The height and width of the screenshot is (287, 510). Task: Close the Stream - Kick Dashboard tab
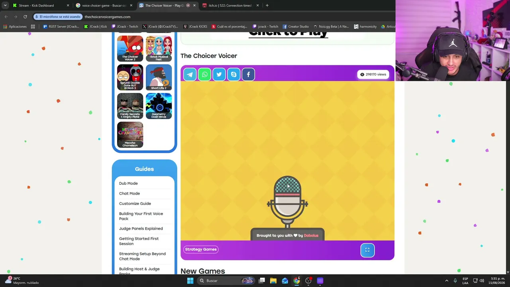click(x=68, y=6)
